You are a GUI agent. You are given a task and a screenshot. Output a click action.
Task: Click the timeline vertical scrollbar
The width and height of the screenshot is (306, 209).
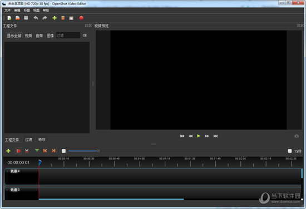pos(302,173)
